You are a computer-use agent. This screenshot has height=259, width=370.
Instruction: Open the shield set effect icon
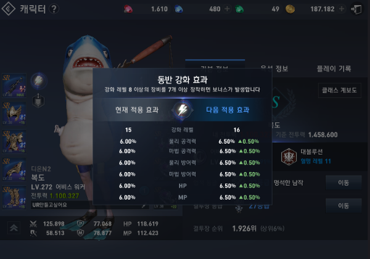tap(38, 101)
